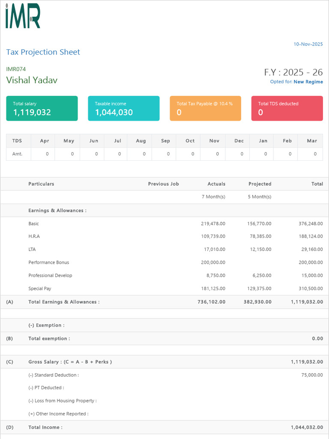Click total exemption value 0.00
This screenshot has height=439, width=329.
(317, 339)
